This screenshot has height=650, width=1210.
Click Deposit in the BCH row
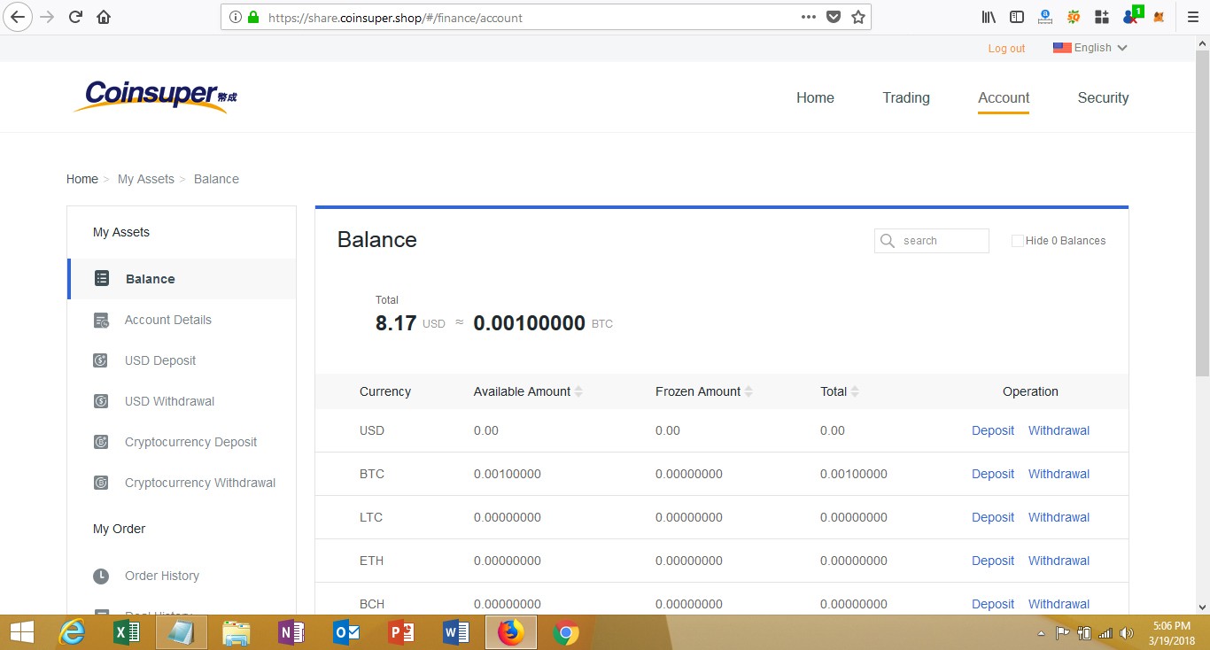[x=993, y=604]
